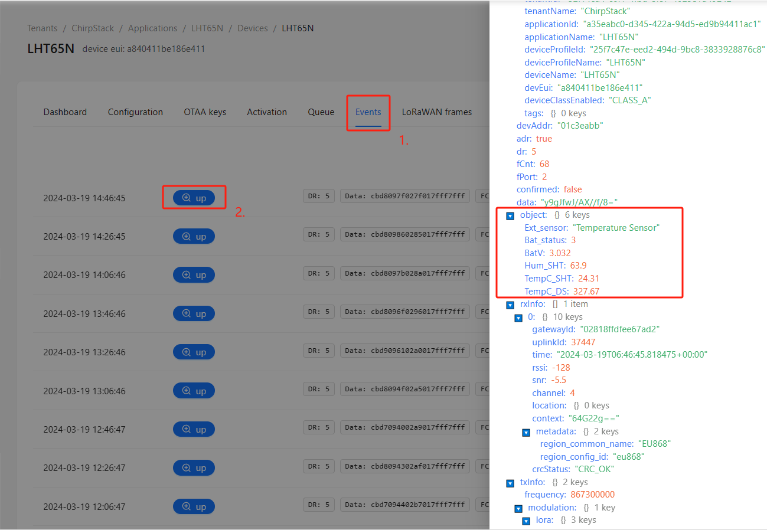
Task: Collapse the modulation node with 1 key
Action: 518,509
